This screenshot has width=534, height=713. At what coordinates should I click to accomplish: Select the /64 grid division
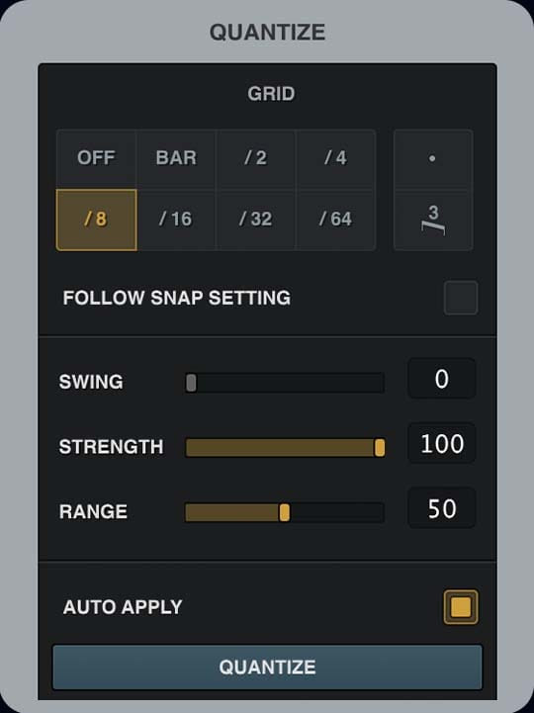(335, 220)
